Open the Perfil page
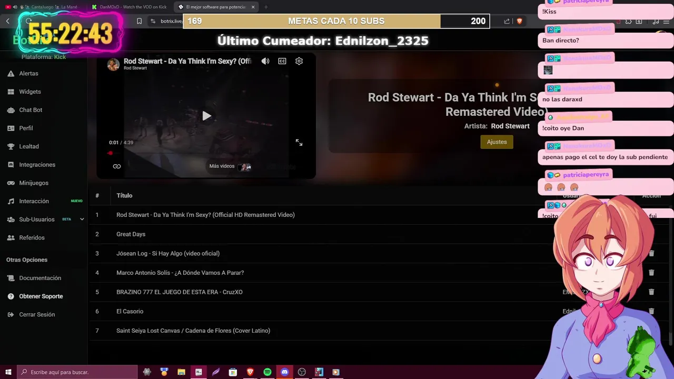 pyautogui.click(x=26, y=128)
